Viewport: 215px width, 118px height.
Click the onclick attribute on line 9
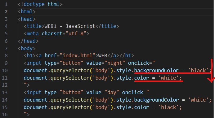point(141,63)
